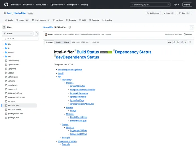Copy the README.md file path

point(70,27)
